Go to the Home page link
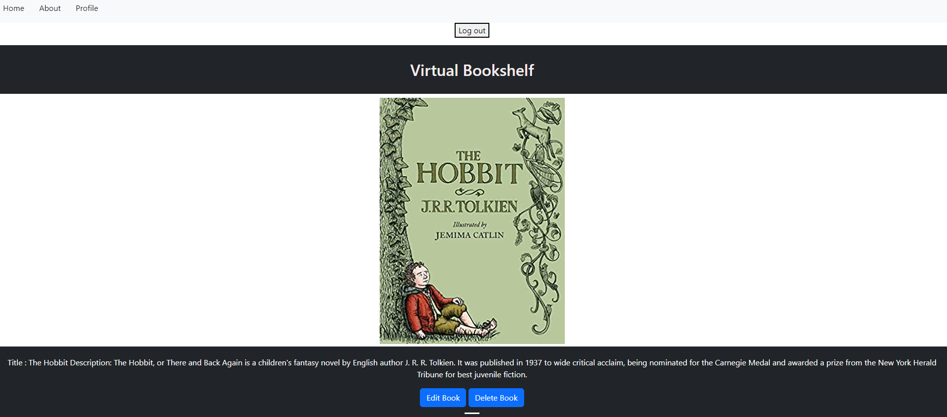This screenshot has height=417, width=947. (x=13, y=8)
